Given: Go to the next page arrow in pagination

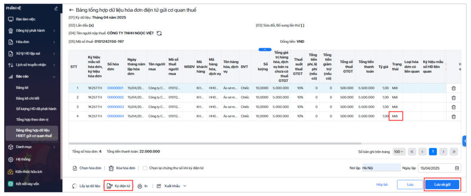Looking at the screenshot, I should pos(443,151).
